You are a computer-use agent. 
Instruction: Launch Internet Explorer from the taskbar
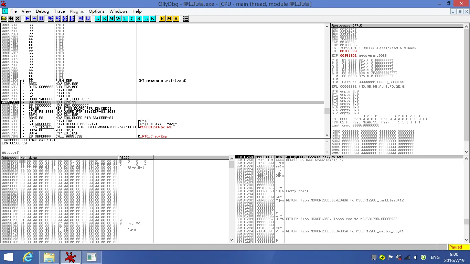tap(28, 257)
